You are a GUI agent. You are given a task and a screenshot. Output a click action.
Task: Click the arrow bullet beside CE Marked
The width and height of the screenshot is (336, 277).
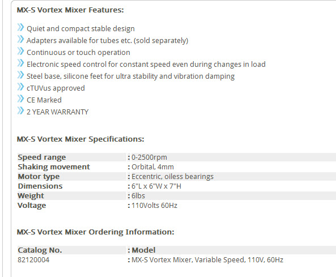[20, 99]
